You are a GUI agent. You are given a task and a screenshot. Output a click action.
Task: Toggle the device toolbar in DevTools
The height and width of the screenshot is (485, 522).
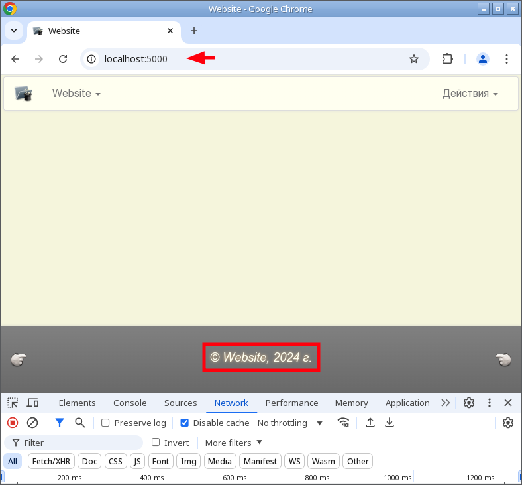(x=32, y=403)
